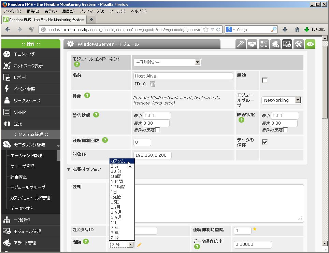Click the crossed tools icon in header
The height and width of the screenshot is (253, 329).
pos(298,44)
